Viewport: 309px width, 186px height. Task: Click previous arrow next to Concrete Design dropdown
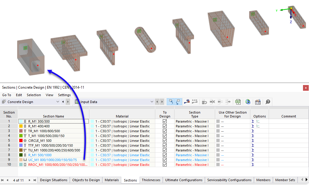coord(63,102)
